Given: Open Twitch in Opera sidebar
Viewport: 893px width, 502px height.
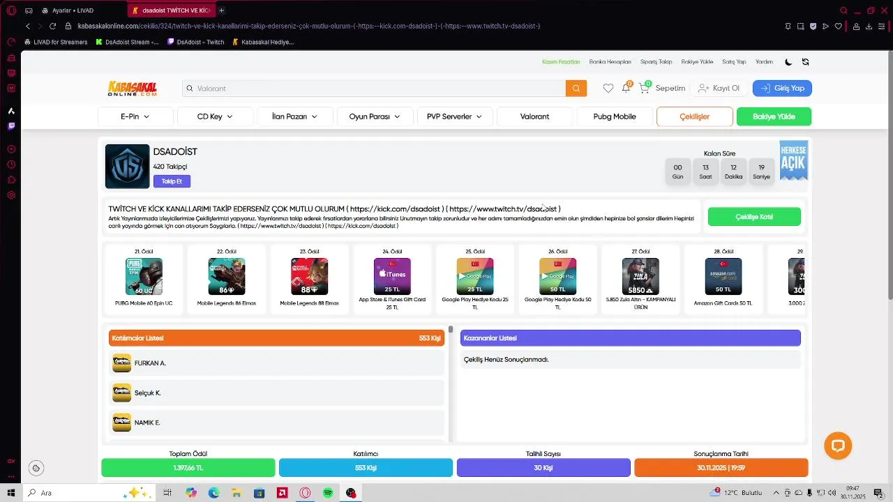Looking at the screenshot, I should tap(11, 126).
